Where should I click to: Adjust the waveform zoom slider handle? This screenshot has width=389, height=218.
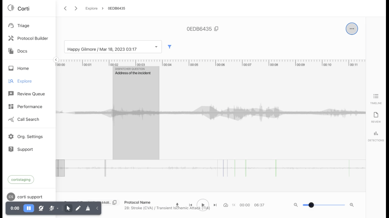coord(311,205)
